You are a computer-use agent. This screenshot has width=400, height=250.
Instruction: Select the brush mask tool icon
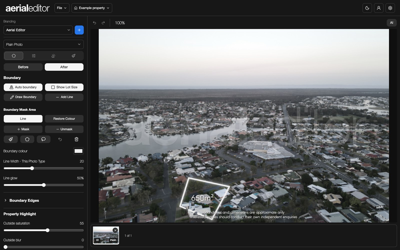pos(11,139)
